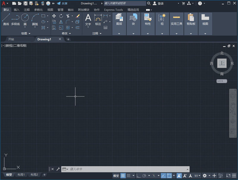Click the Trim scissors icon

point(68,16)
